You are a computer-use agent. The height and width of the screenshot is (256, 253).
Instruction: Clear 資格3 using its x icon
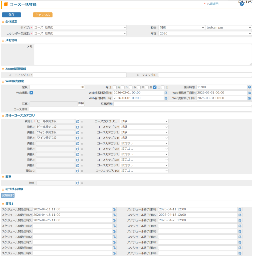[x=82, y=132]
